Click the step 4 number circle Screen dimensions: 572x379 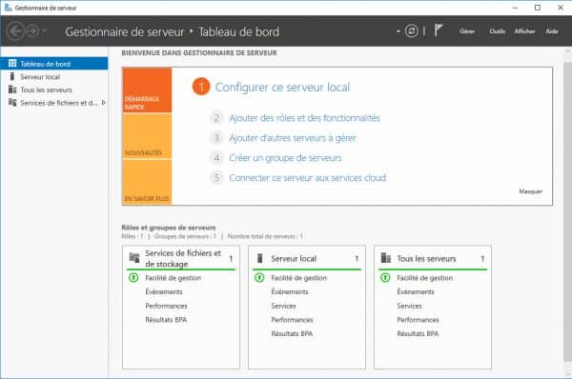pyautogui.click(x=216, y=158)
